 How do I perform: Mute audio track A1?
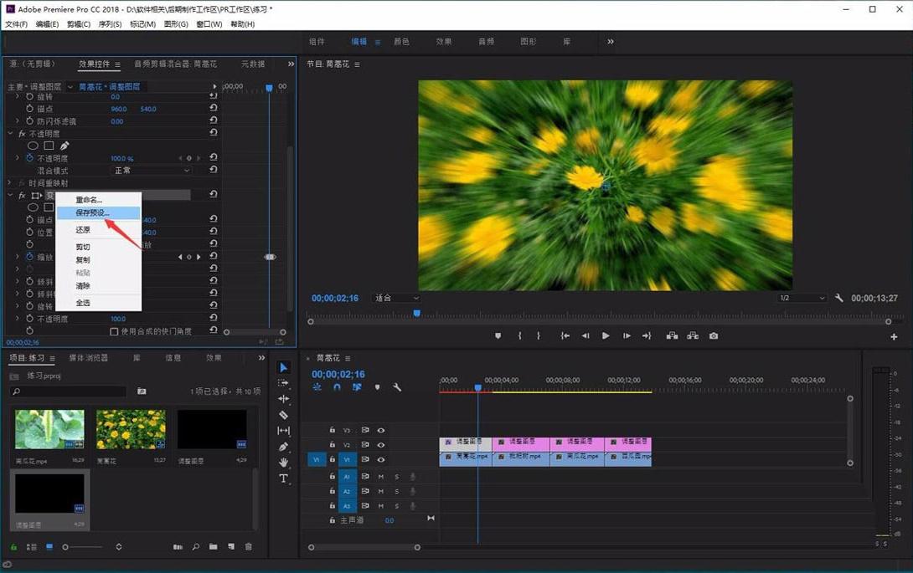(380, 477)
